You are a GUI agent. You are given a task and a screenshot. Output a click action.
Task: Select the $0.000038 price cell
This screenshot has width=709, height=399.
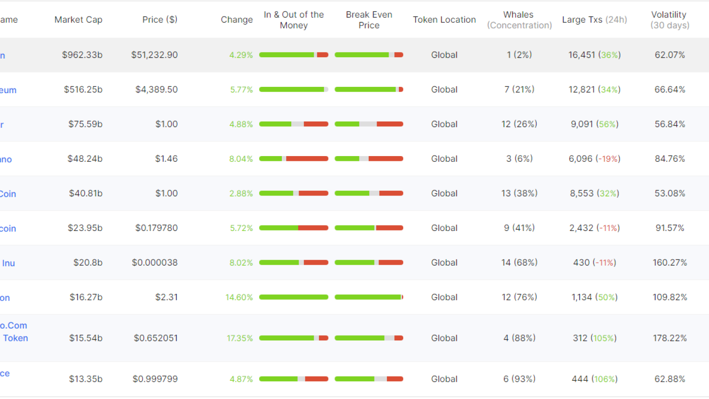[x=155, y=262]
